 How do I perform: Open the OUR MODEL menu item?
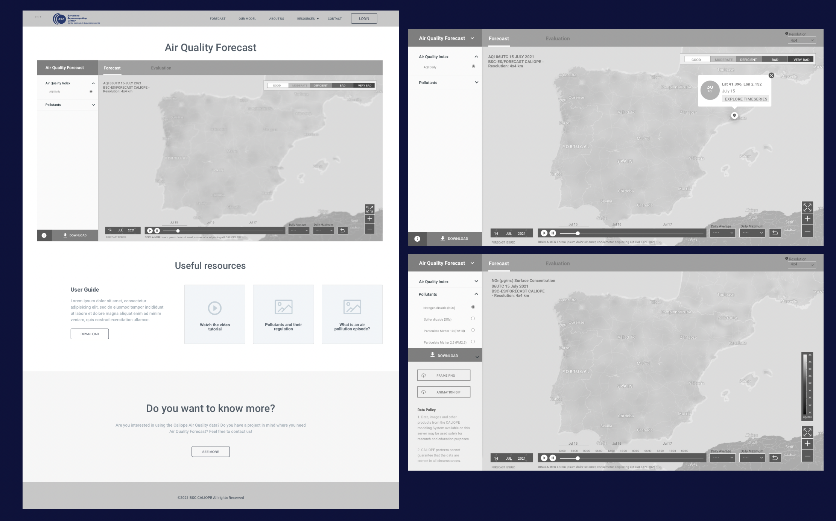(x=247, y=18)
